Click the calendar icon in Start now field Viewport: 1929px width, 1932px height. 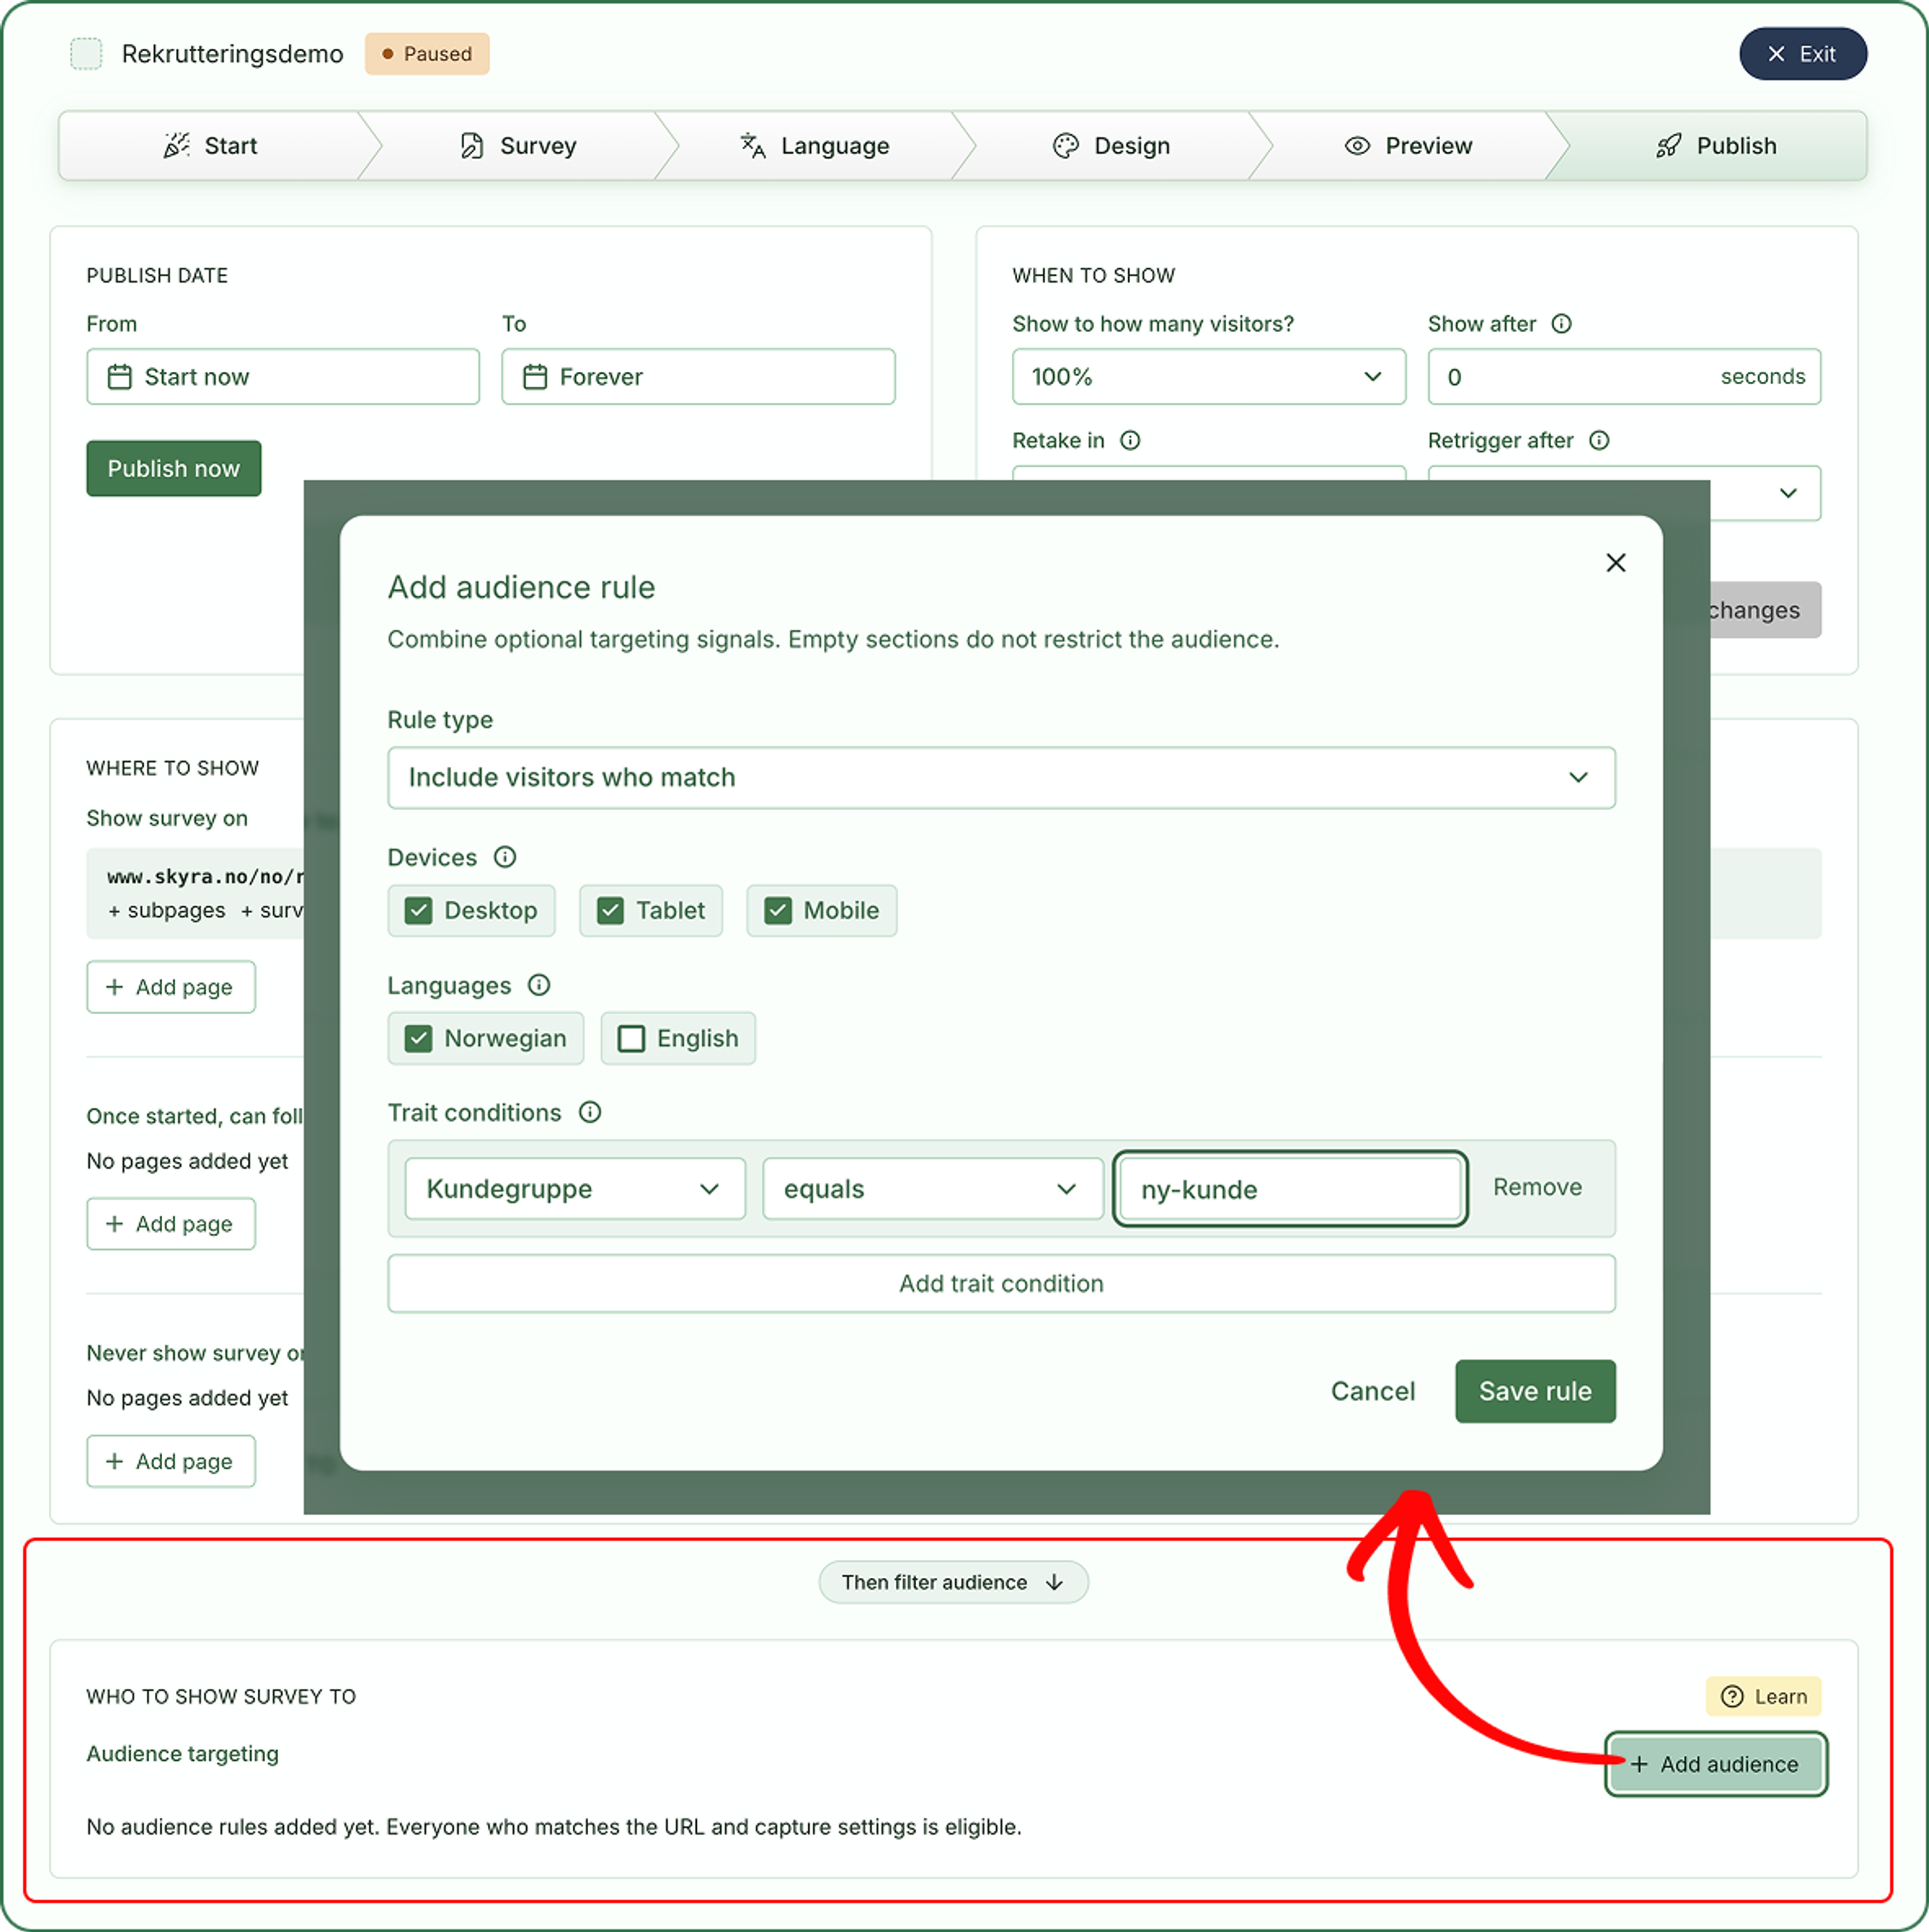pos(119,377)
